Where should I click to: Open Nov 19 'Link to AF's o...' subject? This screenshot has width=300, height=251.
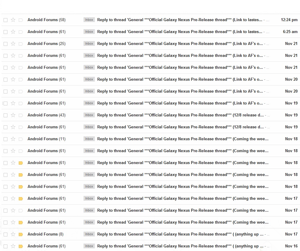click(x=180, y=103)
